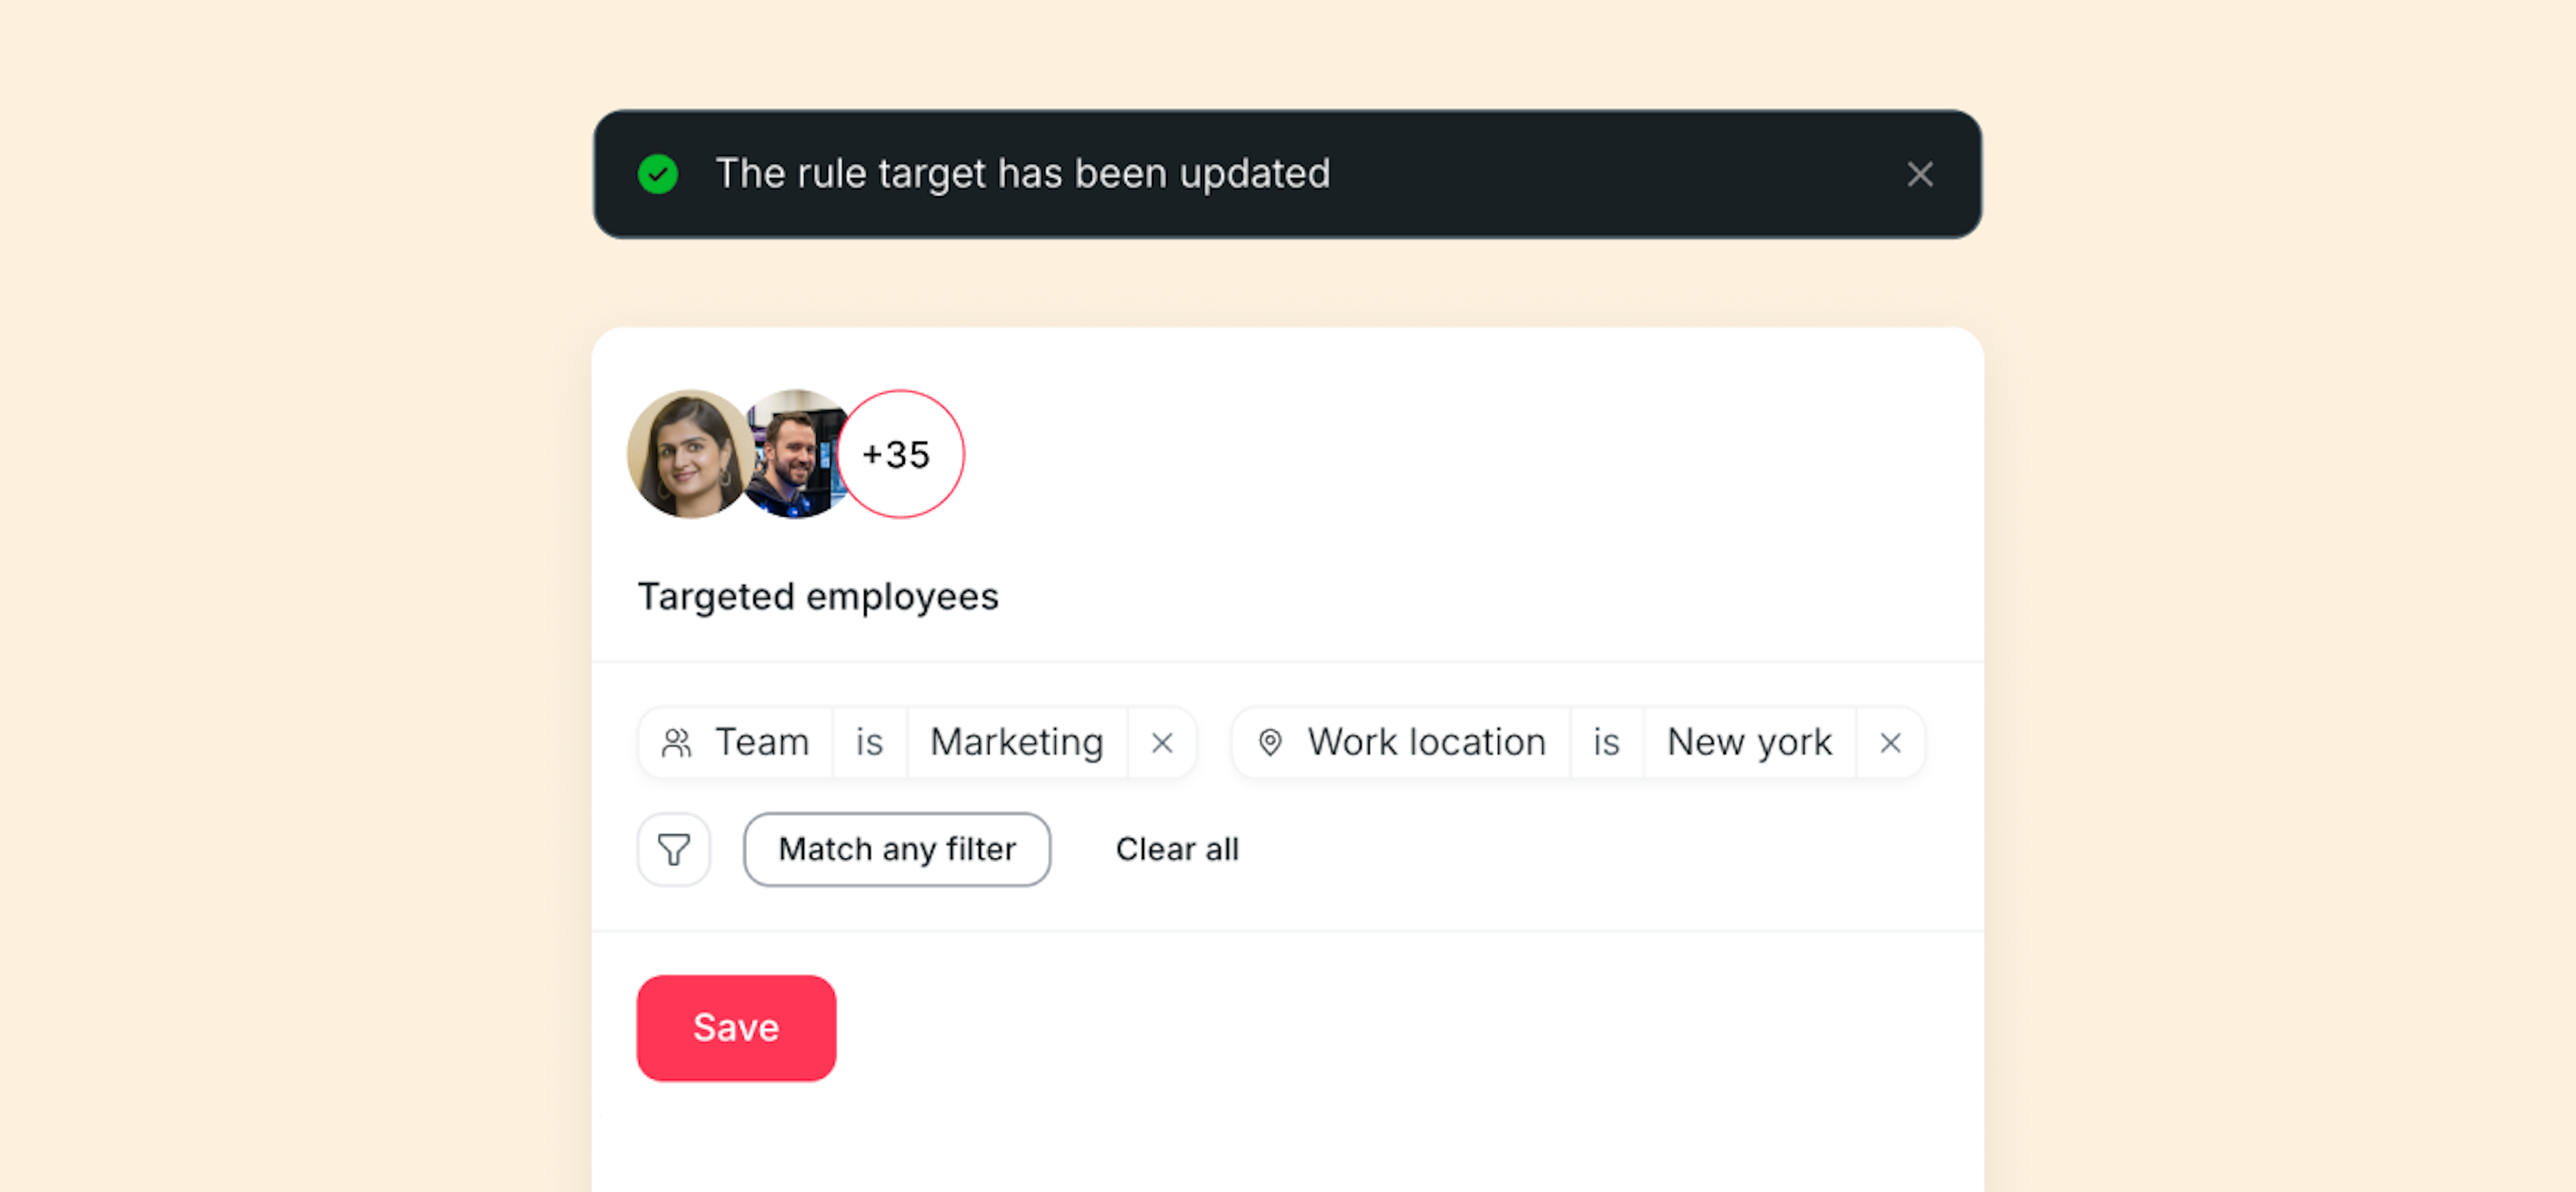Viewport: 2576px width, 1192px height.
Task: Click the Clear all link
Action: tap(1177, 850)
